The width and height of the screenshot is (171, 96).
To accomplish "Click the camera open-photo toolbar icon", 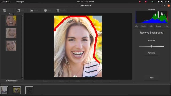I will (x=5, y=10).
